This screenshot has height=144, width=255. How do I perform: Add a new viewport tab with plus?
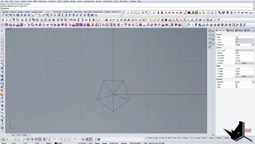click(x=30, y=135)
